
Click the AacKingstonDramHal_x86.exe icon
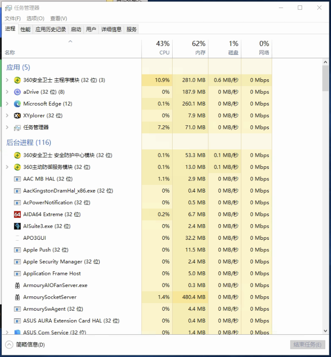(x=17, y=191)
